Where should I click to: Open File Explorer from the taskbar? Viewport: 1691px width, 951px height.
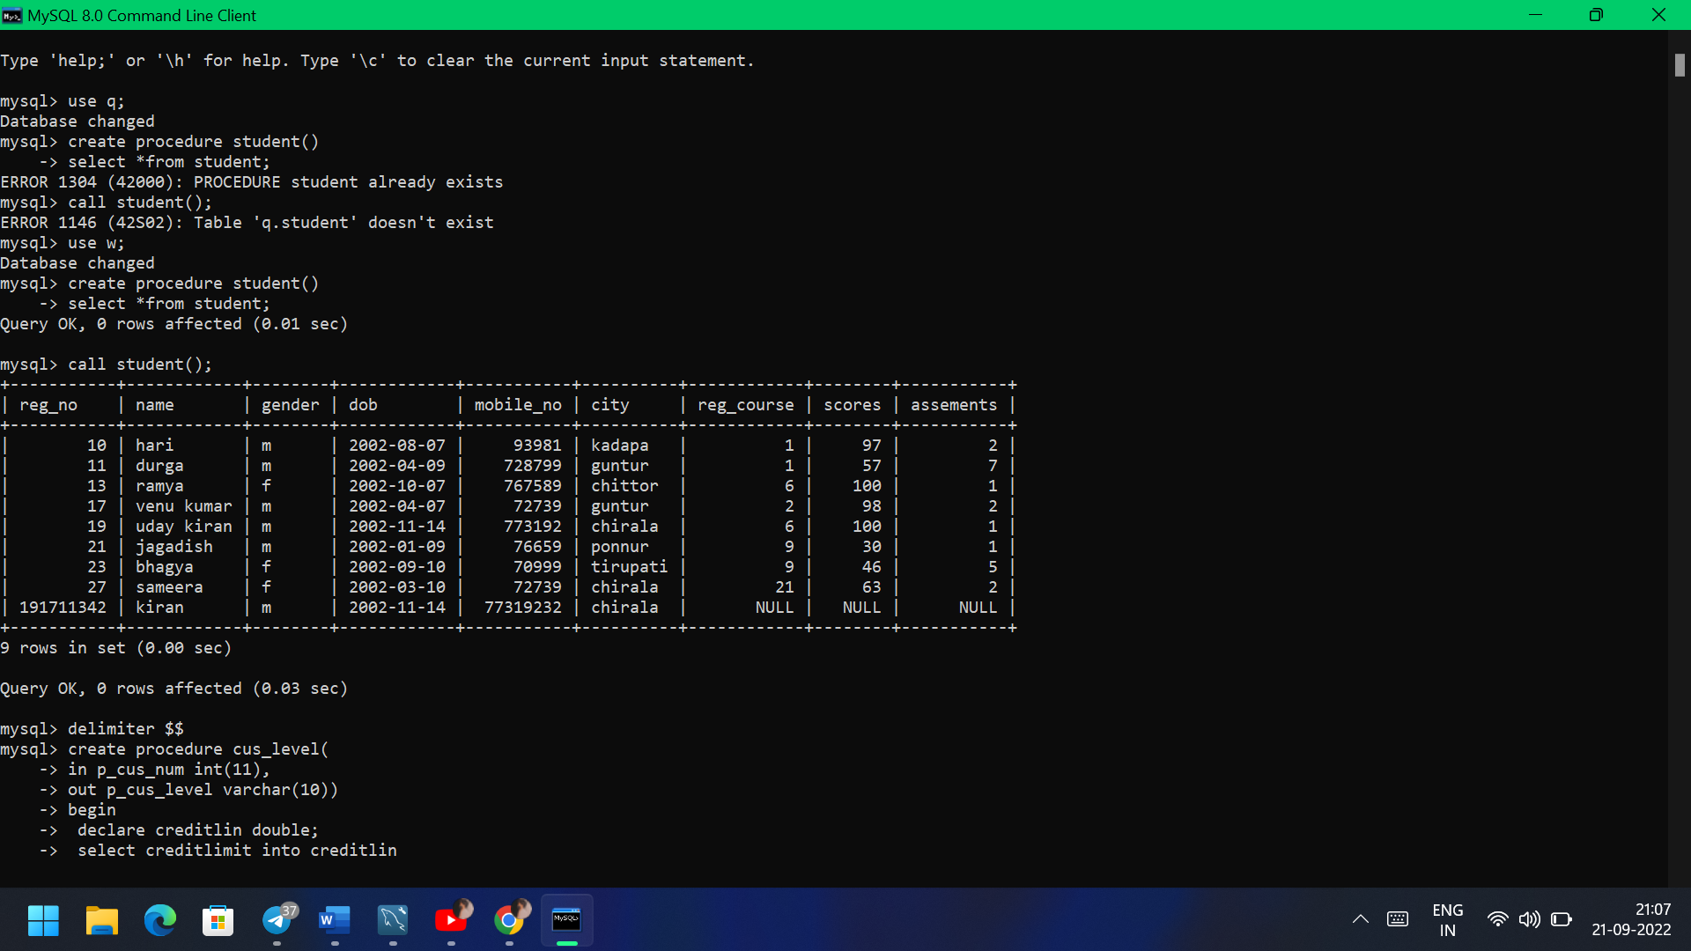click(101, 920)
